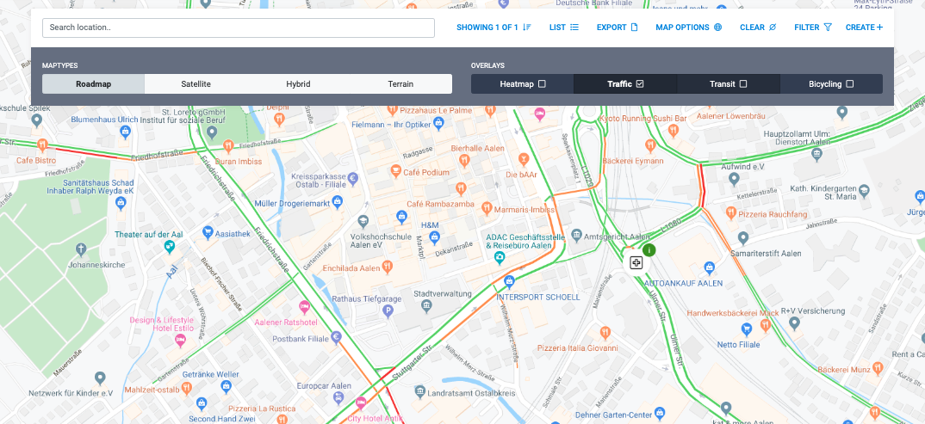
Task: Open the Filter options
Action: [813, 28]
